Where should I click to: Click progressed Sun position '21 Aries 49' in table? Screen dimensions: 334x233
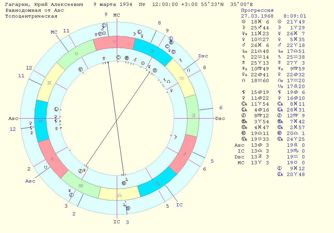(x=296, y=22)
